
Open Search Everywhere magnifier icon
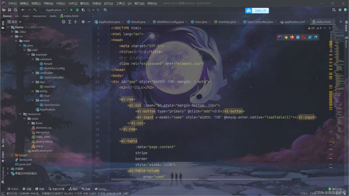(x=334, y=10)
